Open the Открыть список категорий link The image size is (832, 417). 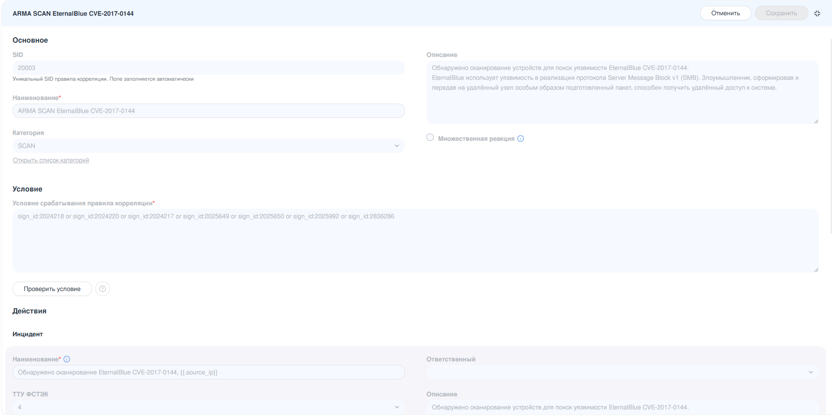[x=51, y=160]
